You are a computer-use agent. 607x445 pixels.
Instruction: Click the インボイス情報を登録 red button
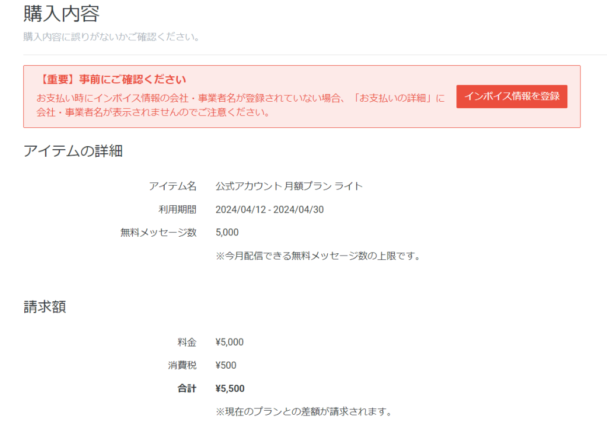(x=511, y=96)
